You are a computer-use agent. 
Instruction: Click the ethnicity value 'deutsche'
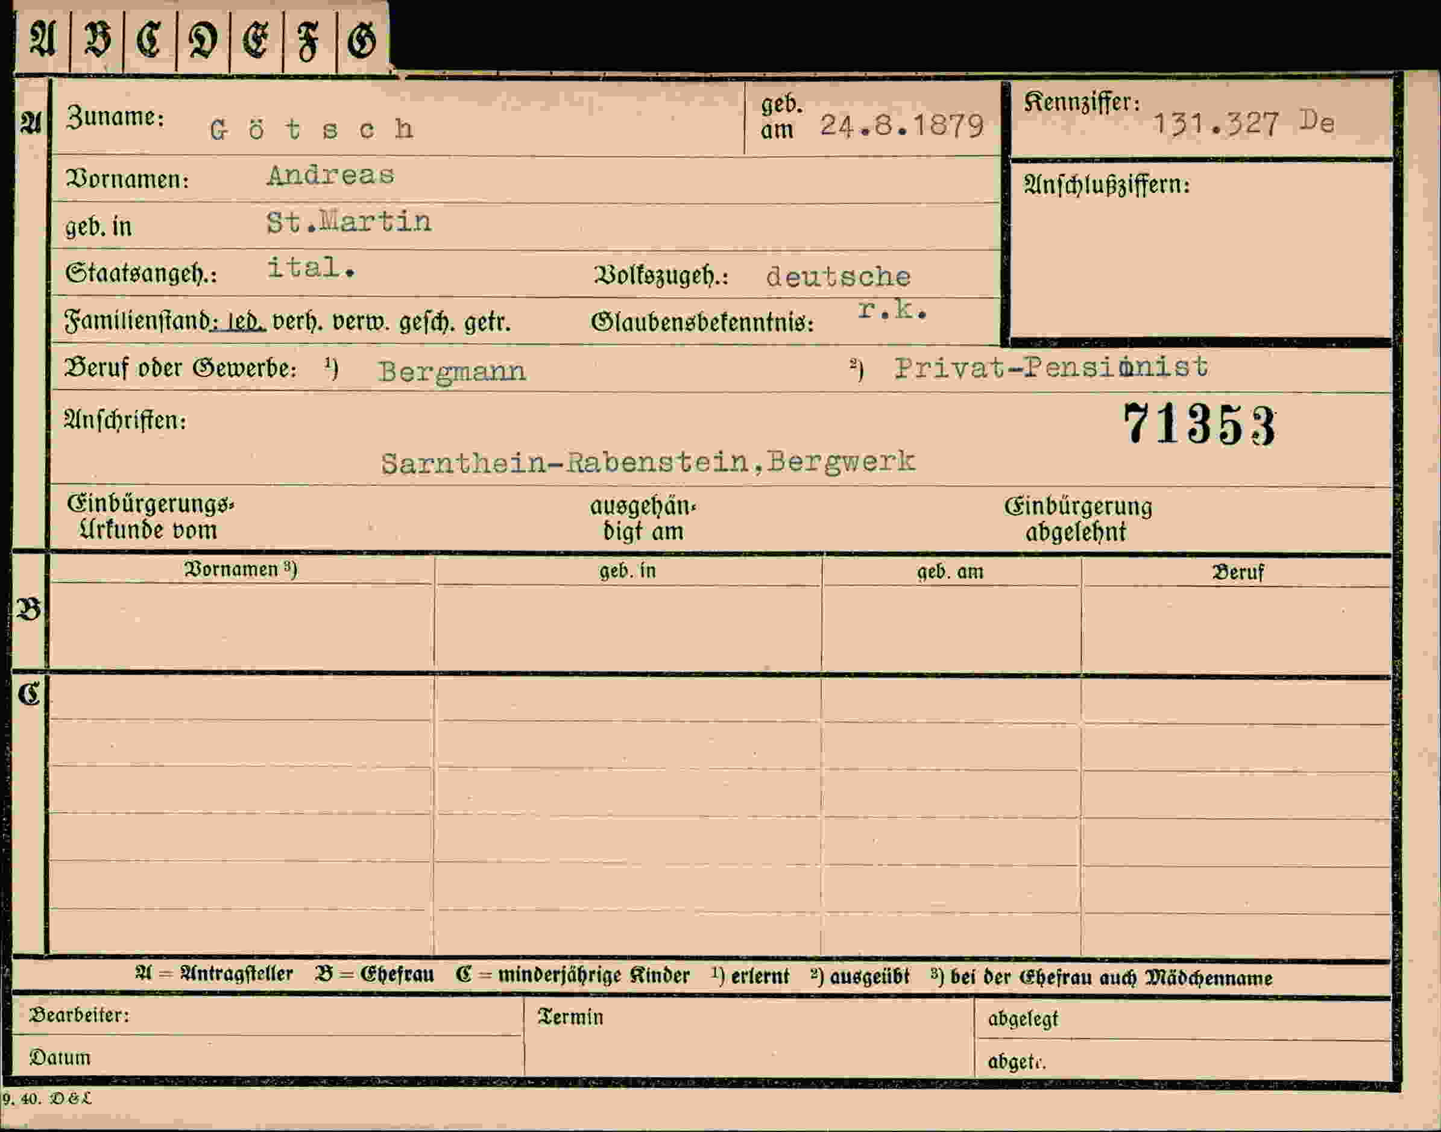(839, 277)
